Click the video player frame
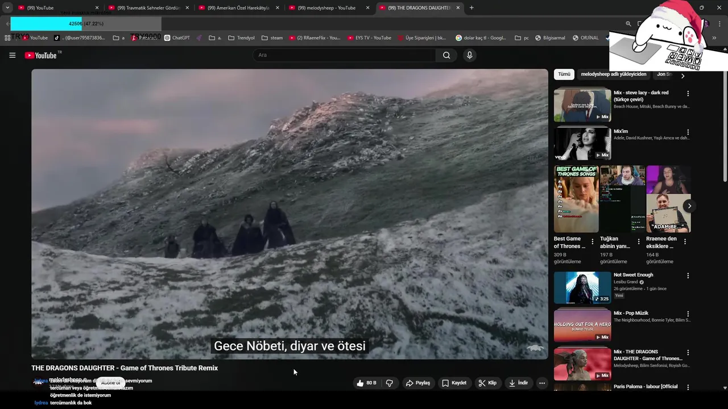This screenshot has width=728, height=409. point(289,214)
